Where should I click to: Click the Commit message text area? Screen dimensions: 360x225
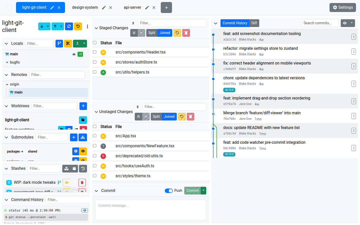point(150,210)
